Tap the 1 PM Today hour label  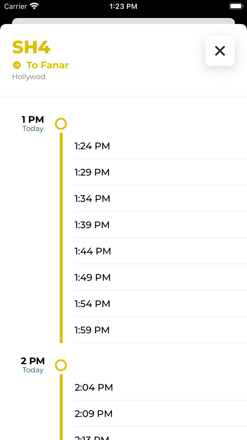coord(33,123)
